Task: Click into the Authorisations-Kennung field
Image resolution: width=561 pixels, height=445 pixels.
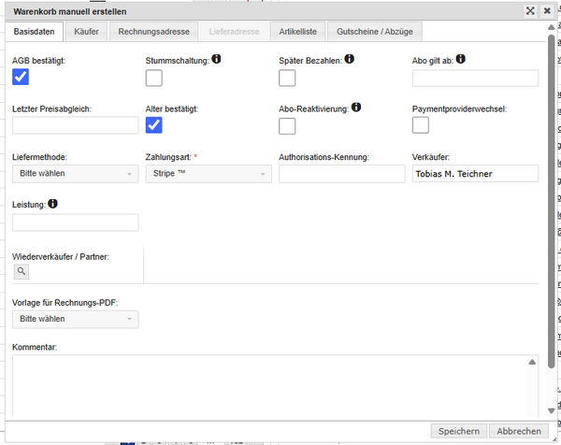Action: tap(342, 174)
